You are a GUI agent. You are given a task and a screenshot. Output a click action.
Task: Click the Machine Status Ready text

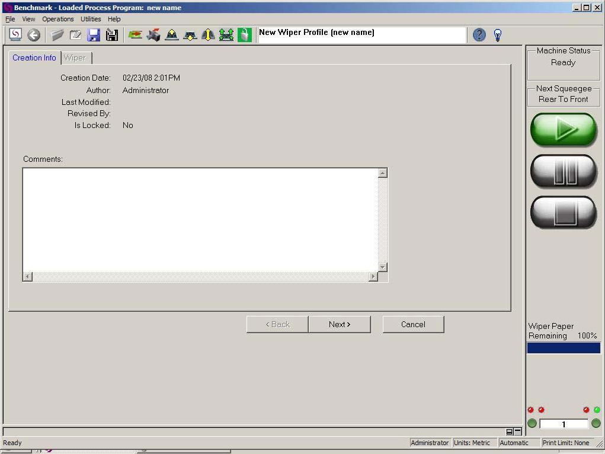click(564, 63)
